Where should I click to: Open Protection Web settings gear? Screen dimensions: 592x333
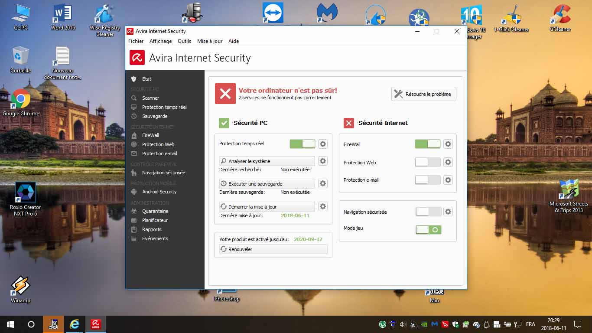(448, 162)
